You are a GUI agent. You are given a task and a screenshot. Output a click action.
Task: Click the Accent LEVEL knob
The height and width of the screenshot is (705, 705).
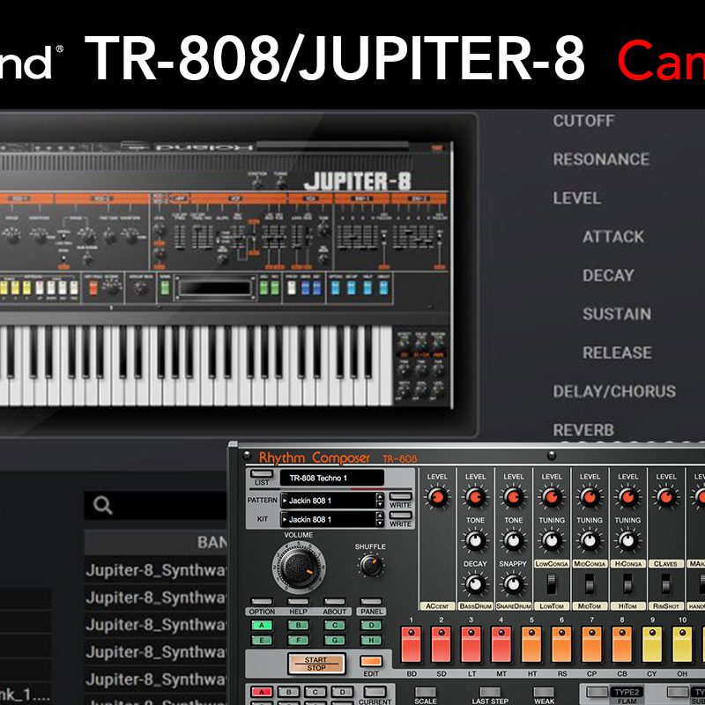point(437,497)
